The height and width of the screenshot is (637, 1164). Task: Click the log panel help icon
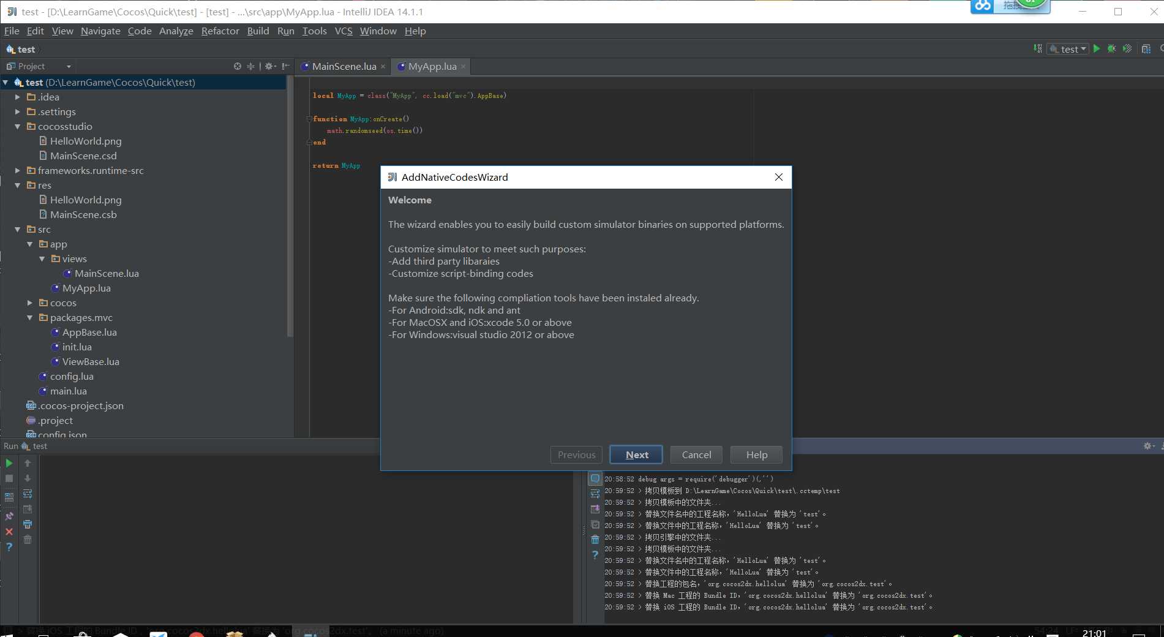595,555
